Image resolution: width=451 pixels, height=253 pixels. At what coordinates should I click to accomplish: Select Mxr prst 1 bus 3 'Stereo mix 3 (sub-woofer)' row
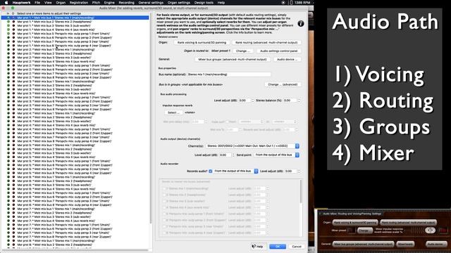[75, 26]
